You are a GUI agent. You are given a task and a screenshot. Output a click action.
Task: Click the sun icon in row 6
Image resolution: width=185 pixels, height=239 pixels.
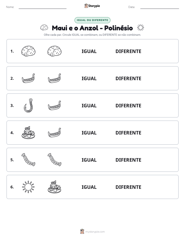[x=28, y=187]
